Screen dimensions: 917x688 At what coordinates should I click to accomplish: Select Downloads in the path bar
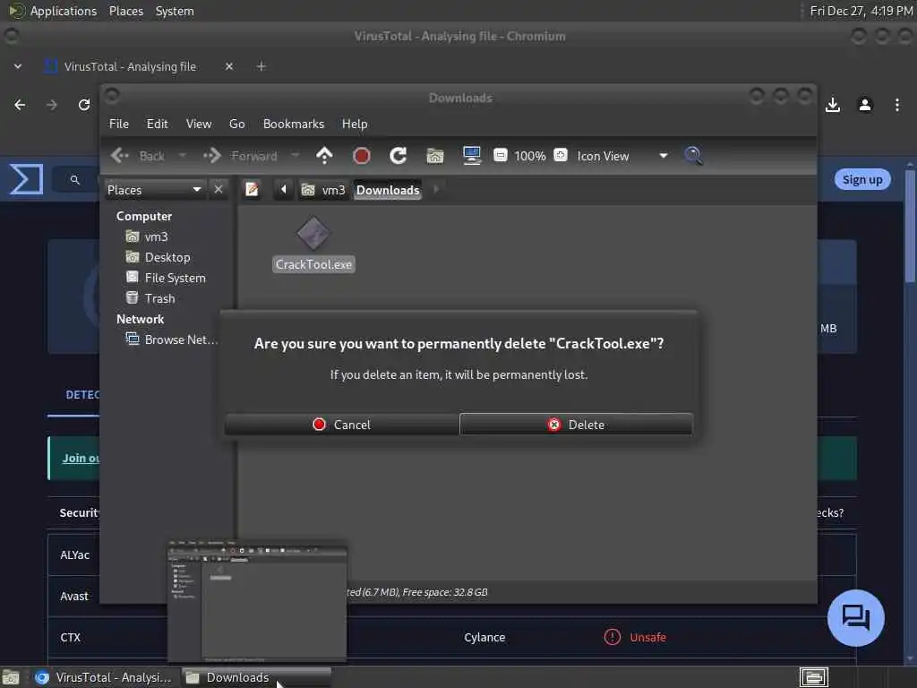[388, 190]
